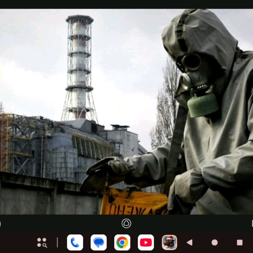This screenshot has height=253, width=253.
Task: Open the app drawer search icon
Action: (42, 242)
